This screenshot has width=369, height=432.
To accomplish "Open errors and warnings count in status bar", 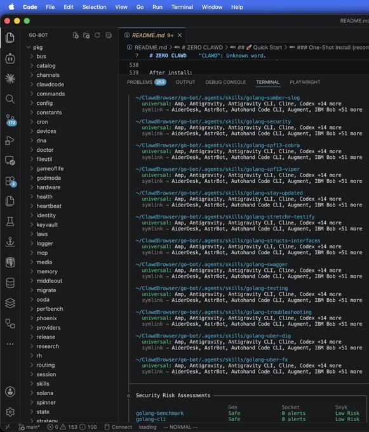I will [x=62, y=427].
